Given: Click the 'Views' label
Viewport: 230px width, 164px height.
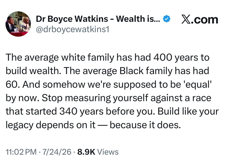Looking at the screenshot, I should tap(108, 152).
